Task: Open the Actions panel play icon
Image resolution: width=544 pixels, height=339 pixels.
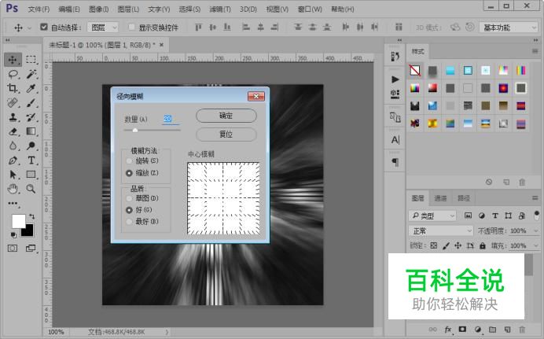Action: coord(395,79)
